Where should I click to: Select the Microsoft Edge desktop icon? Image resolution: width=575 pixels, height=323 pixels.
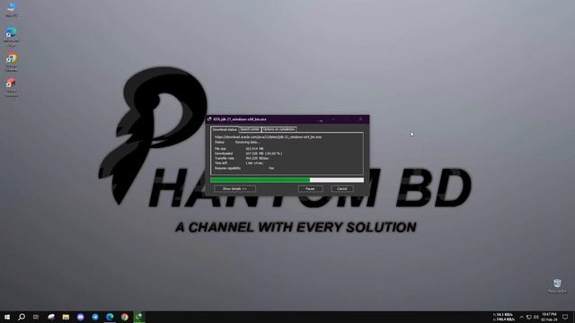pyautogui.click(x=12, y=36)
